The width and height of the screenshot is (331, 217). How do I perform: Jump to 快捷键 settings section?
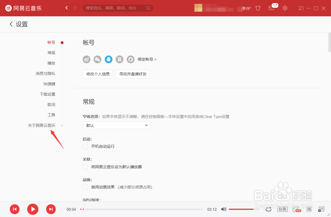(49, 84)
